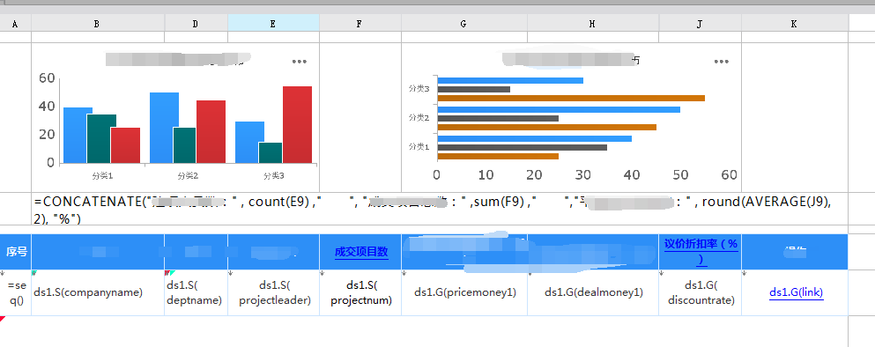Open the horizontal chart's three-dot options menu
This screenshot has width=875, height=347.
[722, 62]
